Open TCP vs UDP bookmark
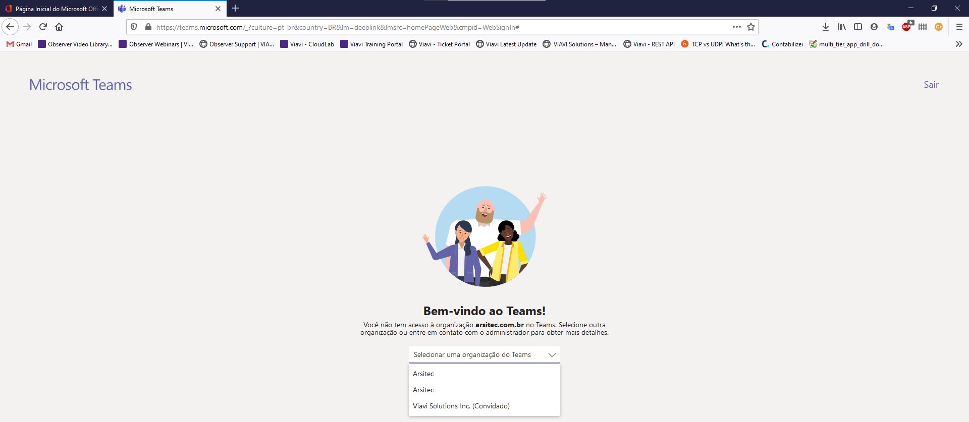This screenshot has height=422, width=969. pos(718,44)
